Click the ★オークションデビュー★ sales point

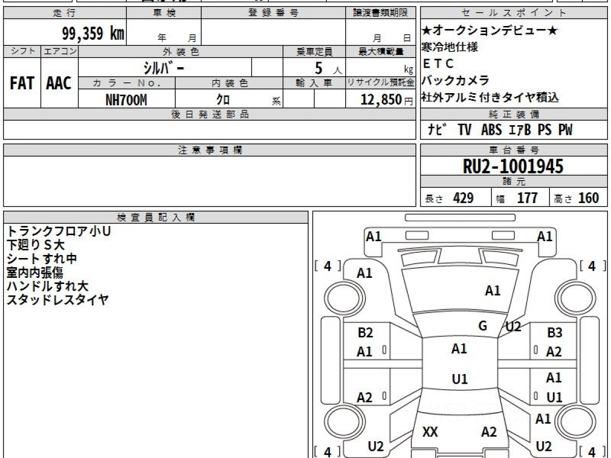click(490, 31)
